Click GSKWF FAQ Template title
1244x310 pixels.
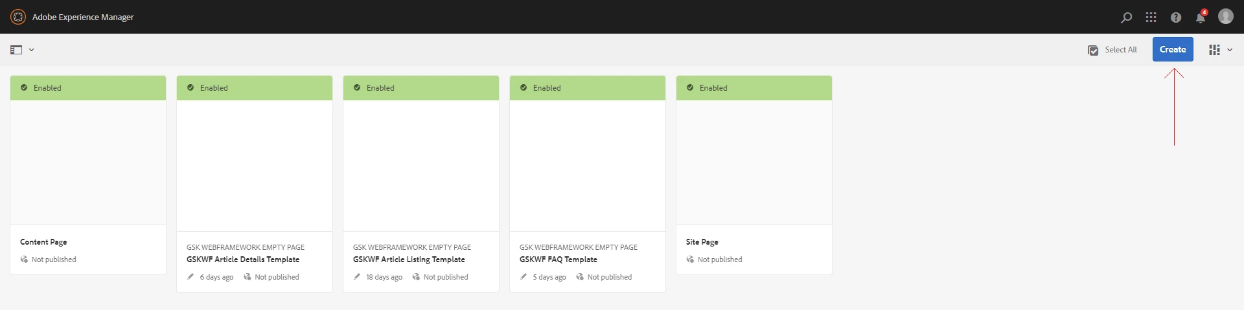tap(559, 260)
